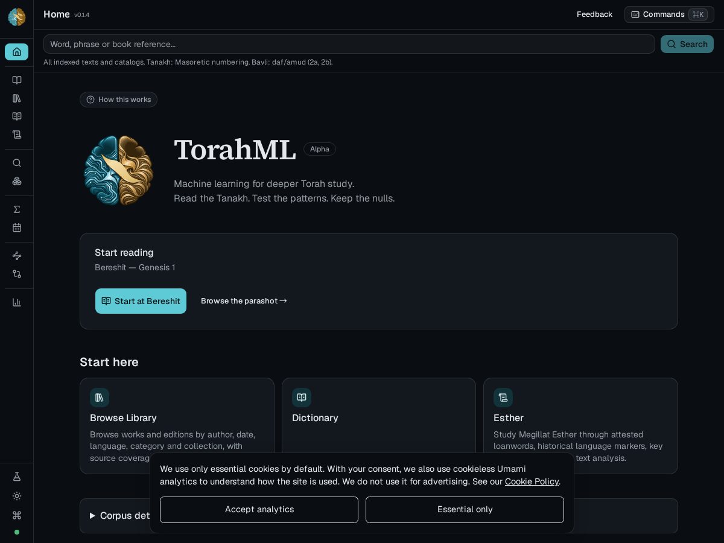The height and width of the screenshot is (543, 724).
Task: Click the v0.1.4 version label
Action: click(82, 15)
